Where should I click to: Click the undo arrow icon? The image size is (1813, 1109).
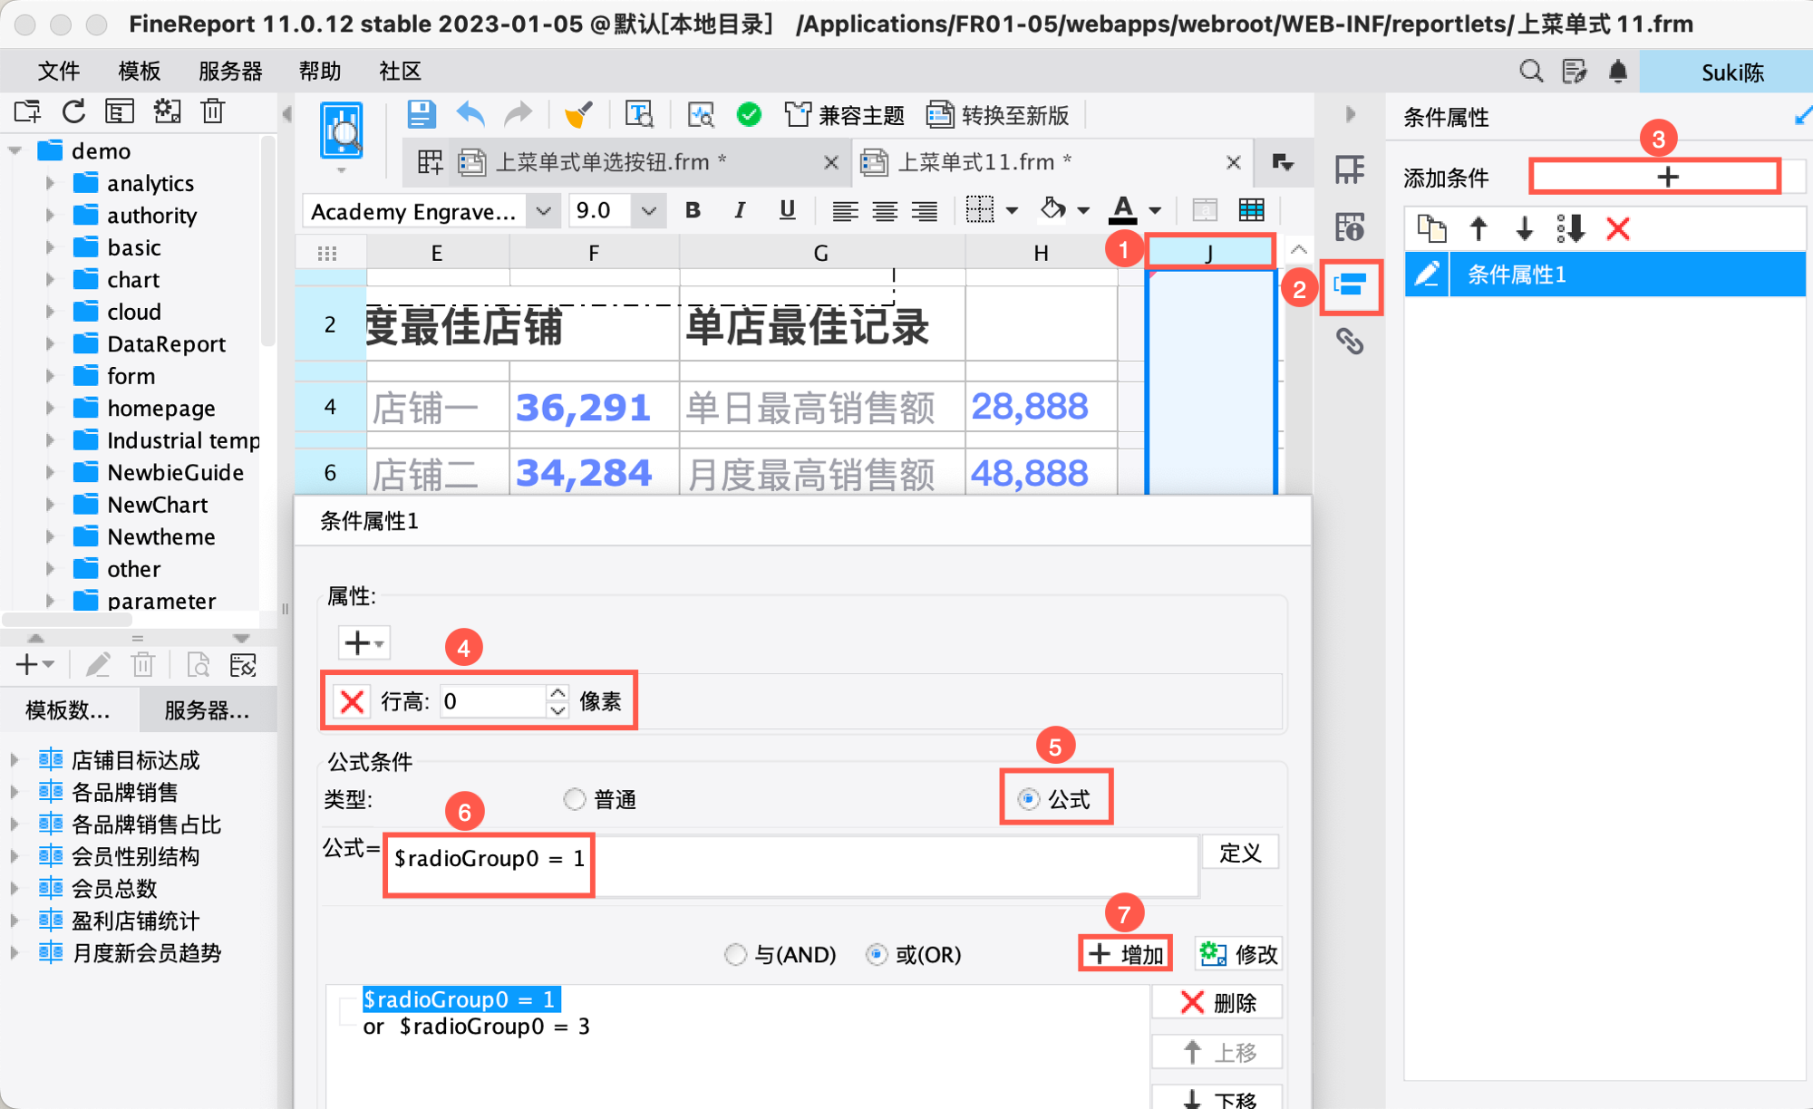pos(470,115)
